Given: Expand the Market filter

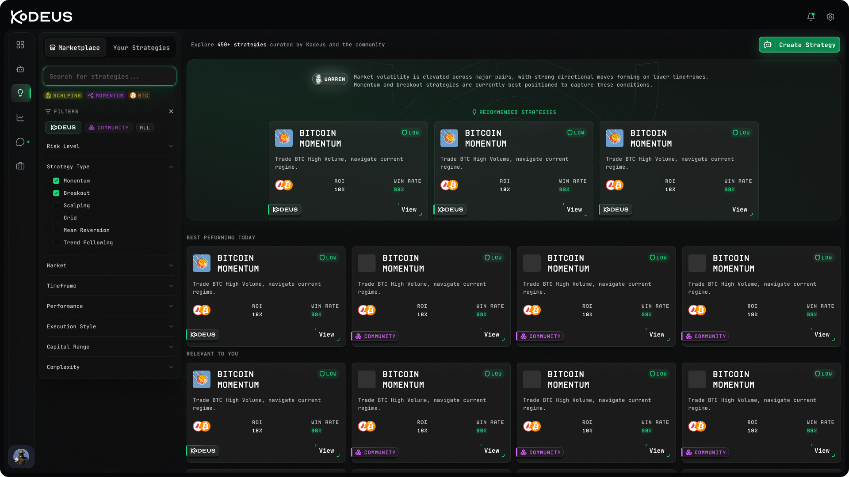Looking at the screenshot, I should (110, 265).
